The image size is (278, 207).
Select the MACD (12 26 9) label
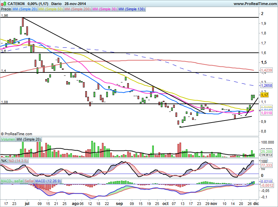pyautogui.click(x=48, y=181)
